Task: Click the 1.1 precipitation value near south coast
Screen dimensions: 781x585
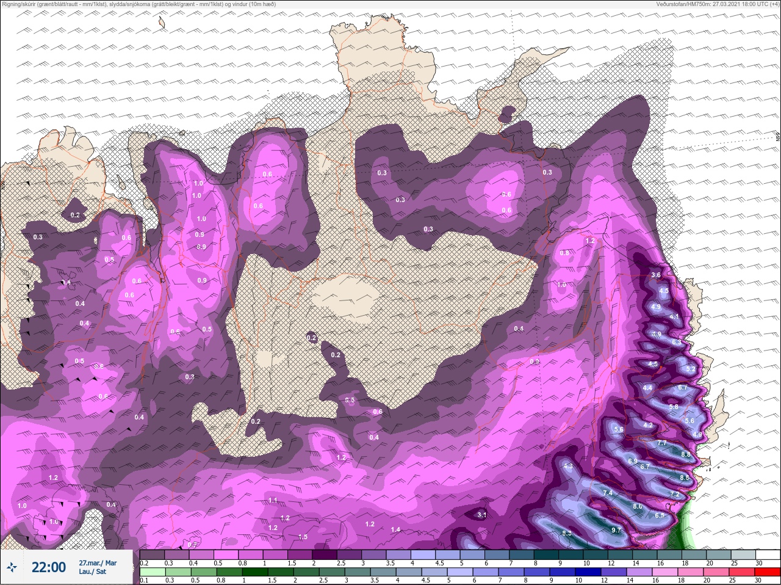Action: [x=273, y=500]
